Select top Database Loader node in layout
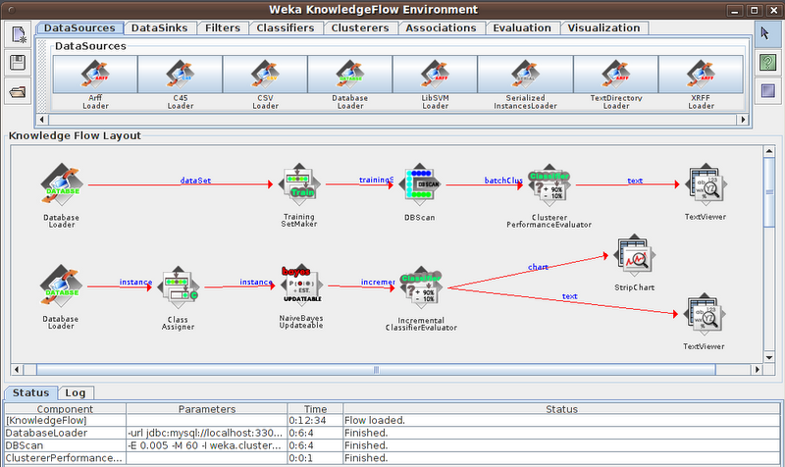The height and width of the screenshot is (467, 785). click(x=61, y=184)
